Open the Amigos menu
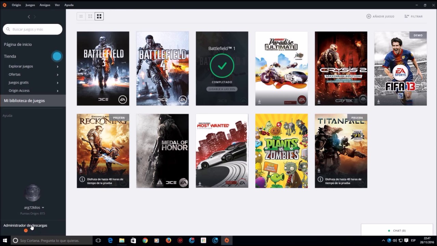This screenshot has width=437, height=246. click(45, 5)
